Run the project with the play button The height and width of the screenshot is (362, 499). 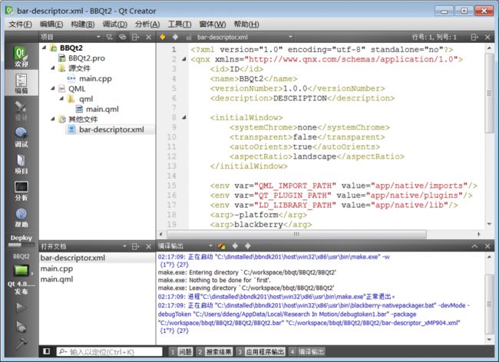click(21, 308)
